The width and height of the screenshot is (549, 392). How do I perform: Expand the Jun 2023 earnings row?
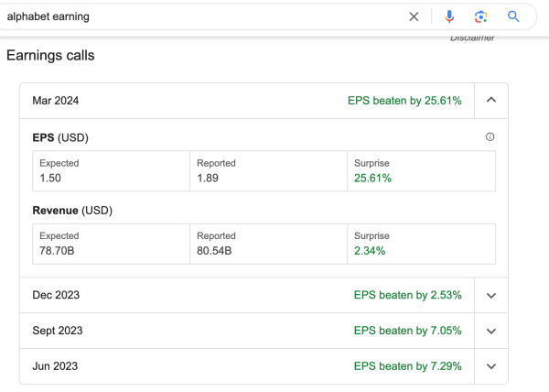pyautogui.click(x=491, y=366)
